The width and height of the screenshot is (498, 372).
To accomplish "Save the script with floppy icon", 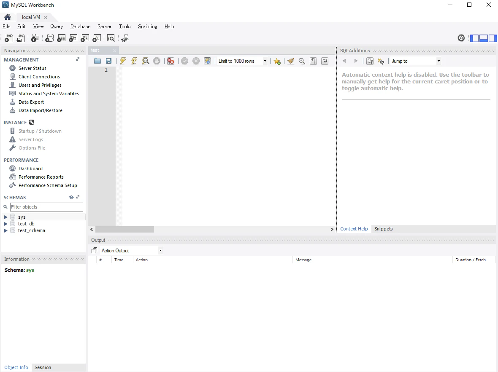I will coord(108,61).
